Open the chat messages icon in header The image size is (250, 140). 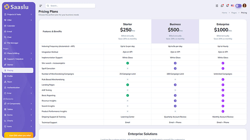[x=222, y=6]
